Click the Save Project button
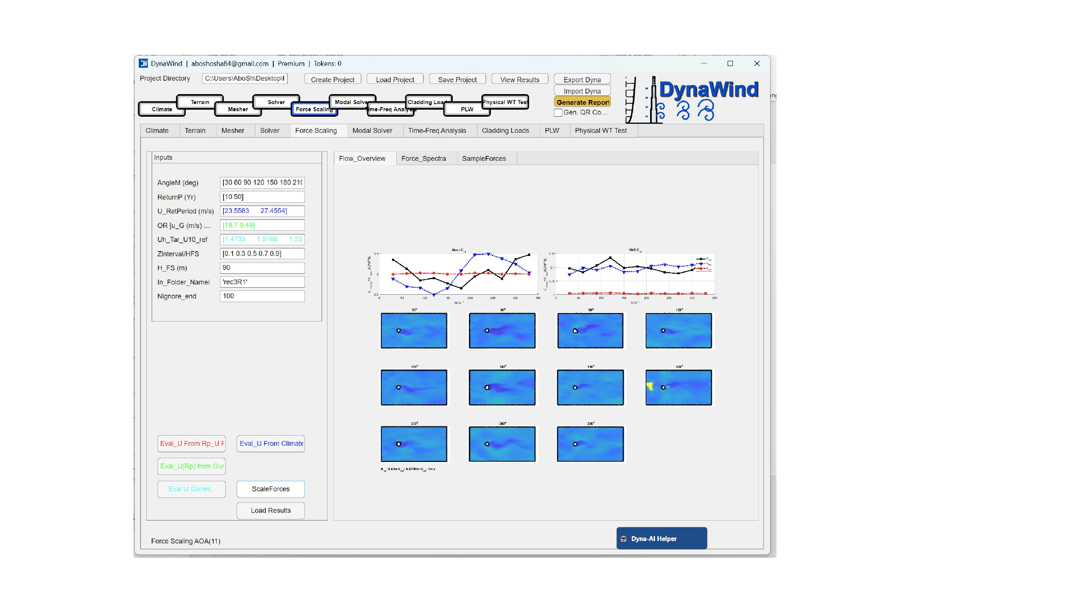The height and width of the screenshot is (605, 1076). point(457,80)
